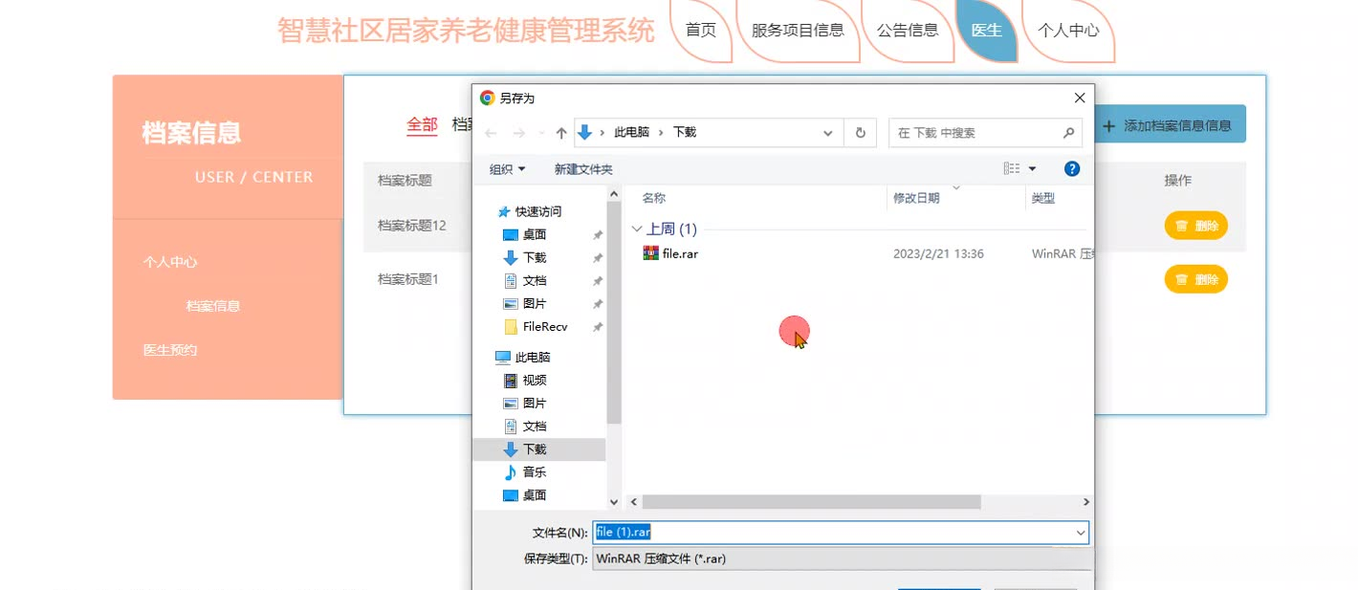
Task: Open the 公告信息 tab
Action: [x=908, y=30]
